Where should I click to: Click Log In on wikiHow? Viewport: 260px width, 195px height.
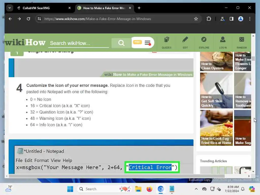[x=223, y=43]
